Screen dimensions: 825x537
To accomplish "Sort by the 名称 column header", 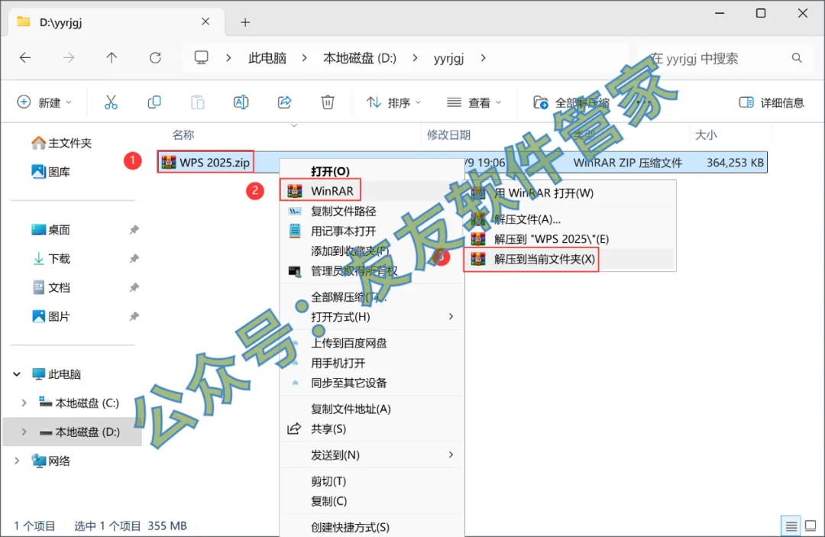I will (183, 135).
